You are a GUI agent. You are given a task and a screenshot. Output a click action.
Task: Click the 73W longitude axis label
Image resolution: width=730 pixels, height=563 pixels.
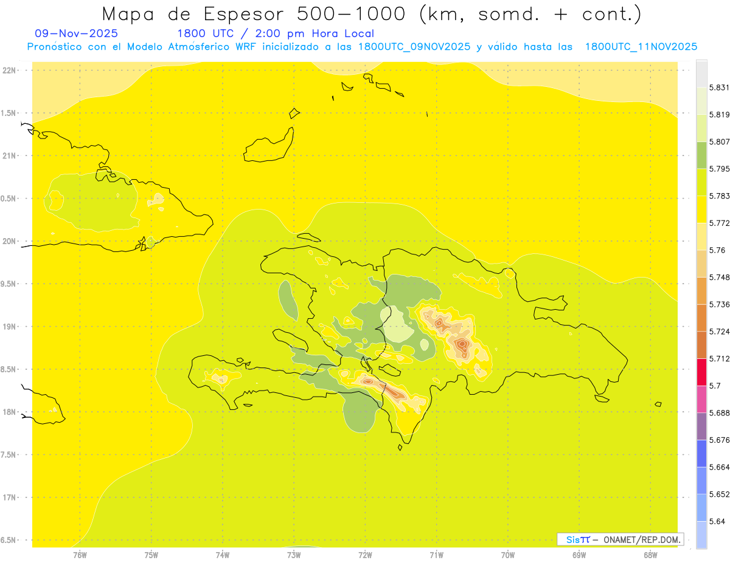pyautogui.click(x=294, y=555)
